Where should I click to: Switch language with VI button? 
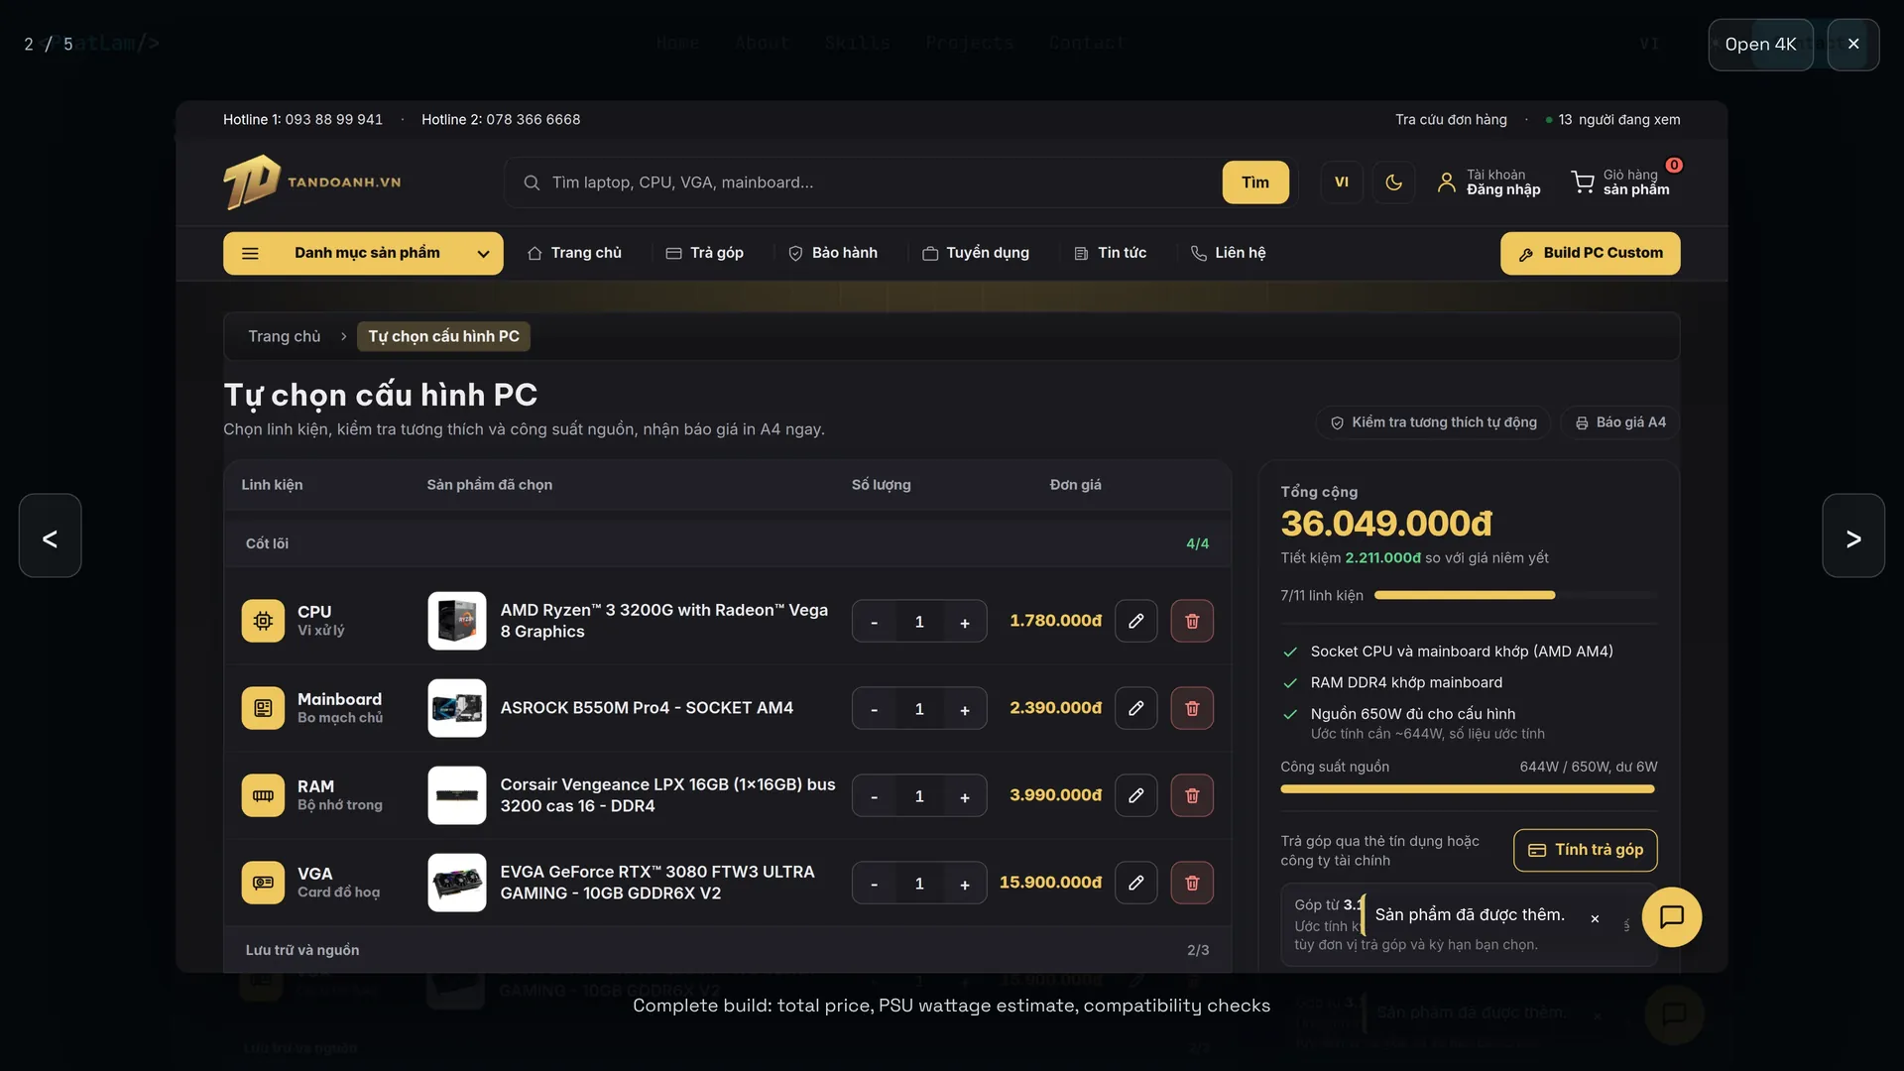click(x=1342, y=182)
